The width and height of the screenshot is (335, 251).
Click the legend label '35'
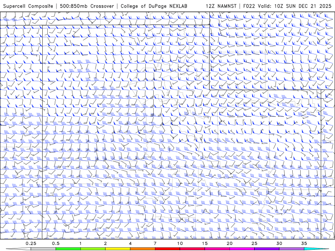tap(304, 243)
